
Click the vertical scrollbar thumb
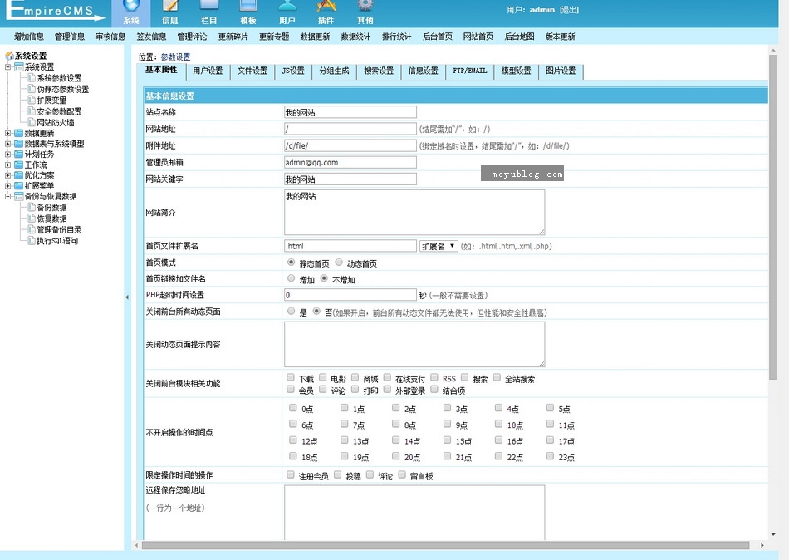(x=773, y=217)
